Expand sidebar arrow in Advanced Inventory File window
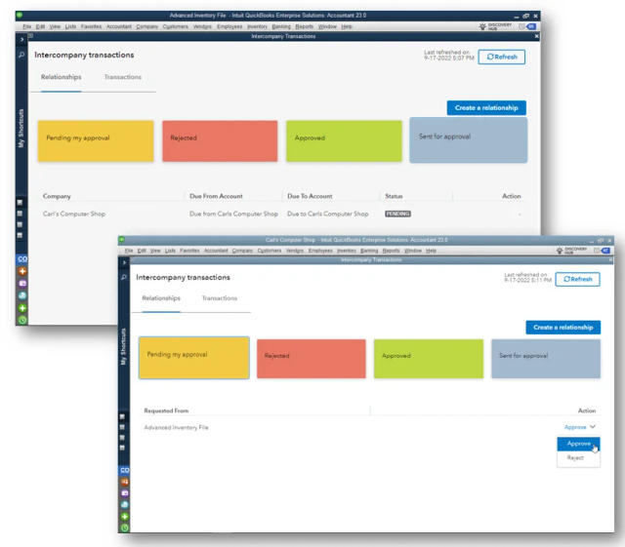 click(21, 39)
